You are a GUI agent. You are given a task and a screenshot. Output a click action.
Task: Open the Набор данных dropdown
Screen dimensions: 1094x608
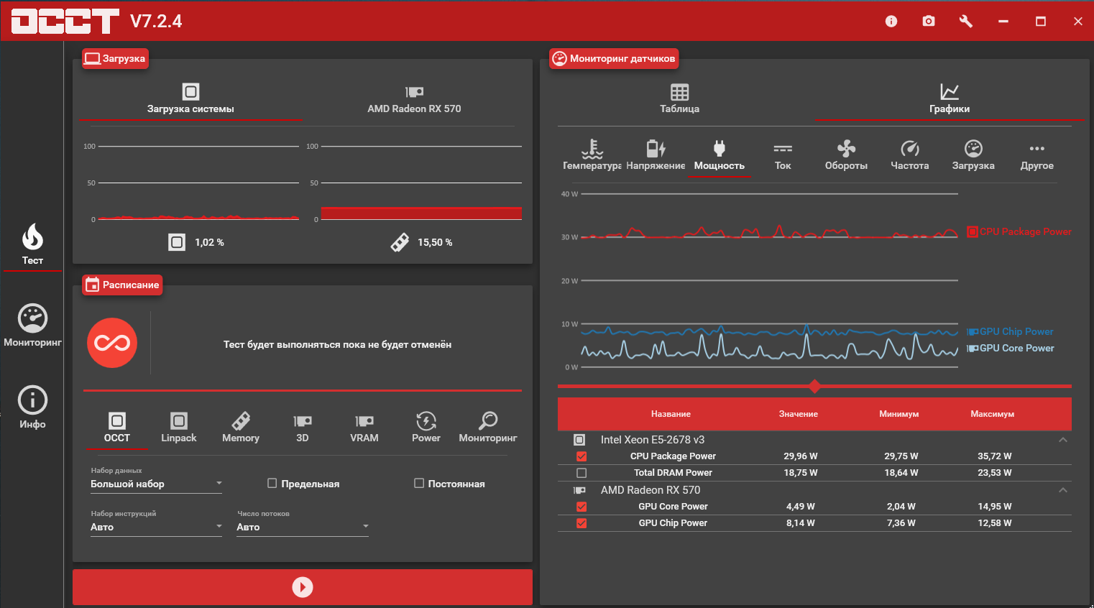(156, 484)
